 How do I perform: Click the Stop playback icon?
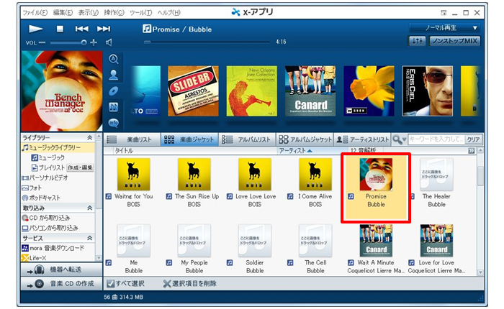tap(60, 29)
